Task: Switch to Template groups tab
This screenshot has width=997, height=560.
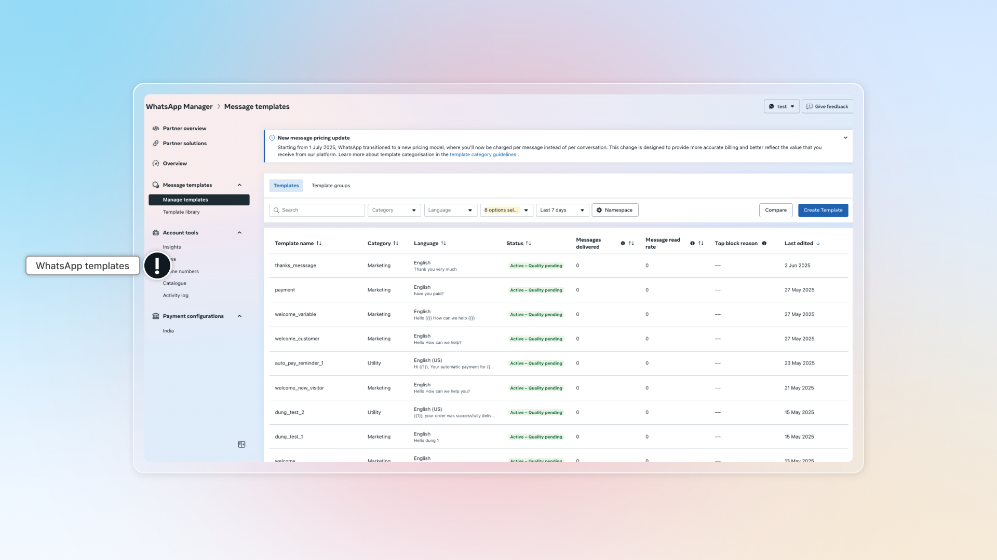Action: pos(331,186)
